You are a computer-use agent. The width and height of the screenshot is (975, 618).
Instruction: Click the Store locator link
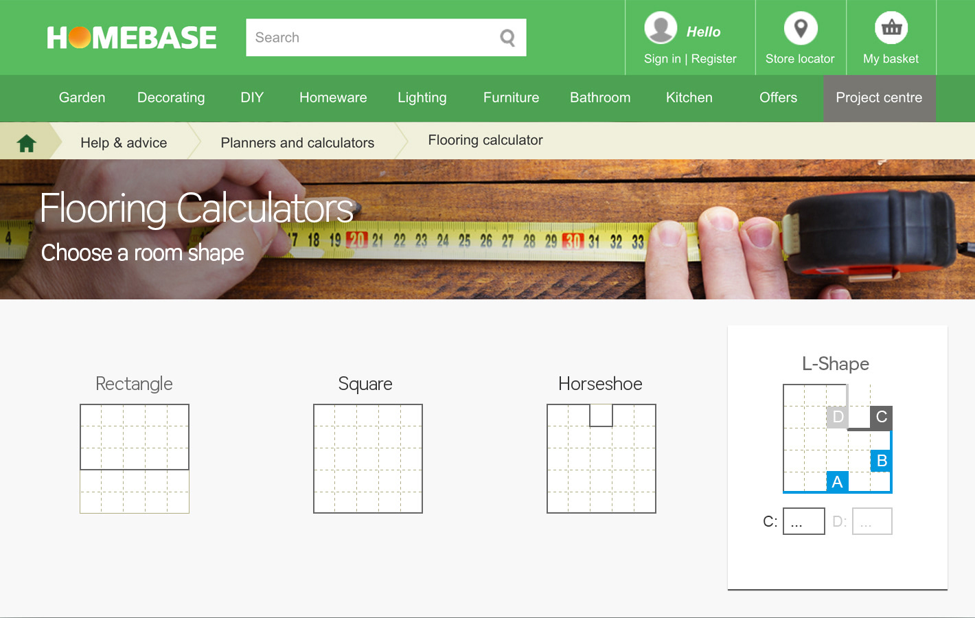coord(800,59)
